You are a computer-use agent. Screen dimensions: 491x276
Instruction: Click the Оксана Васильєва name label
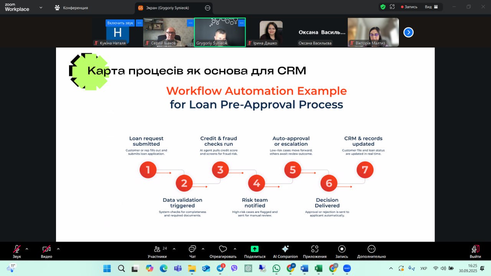pyautogui.click(x=315, y=43)
